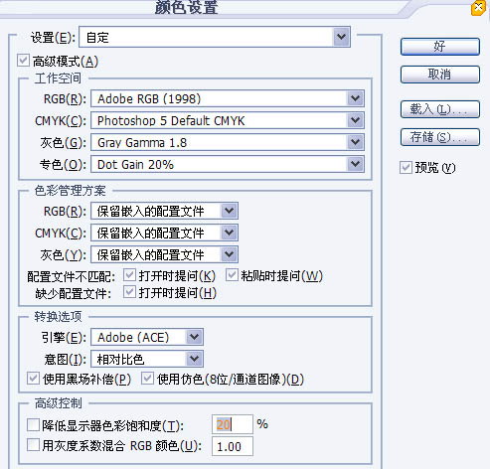
Task: Click the 好 (OK) button
Action: (x=439, y=47)
